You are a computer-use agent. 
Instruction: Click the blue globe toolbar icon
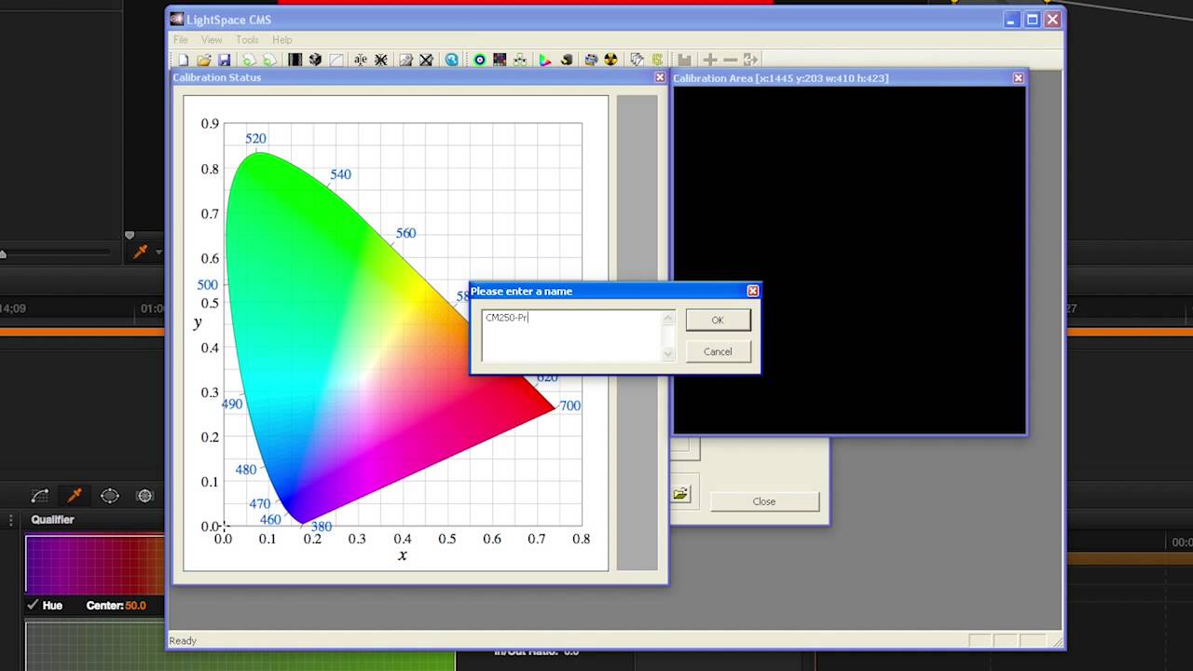point(452,60)
